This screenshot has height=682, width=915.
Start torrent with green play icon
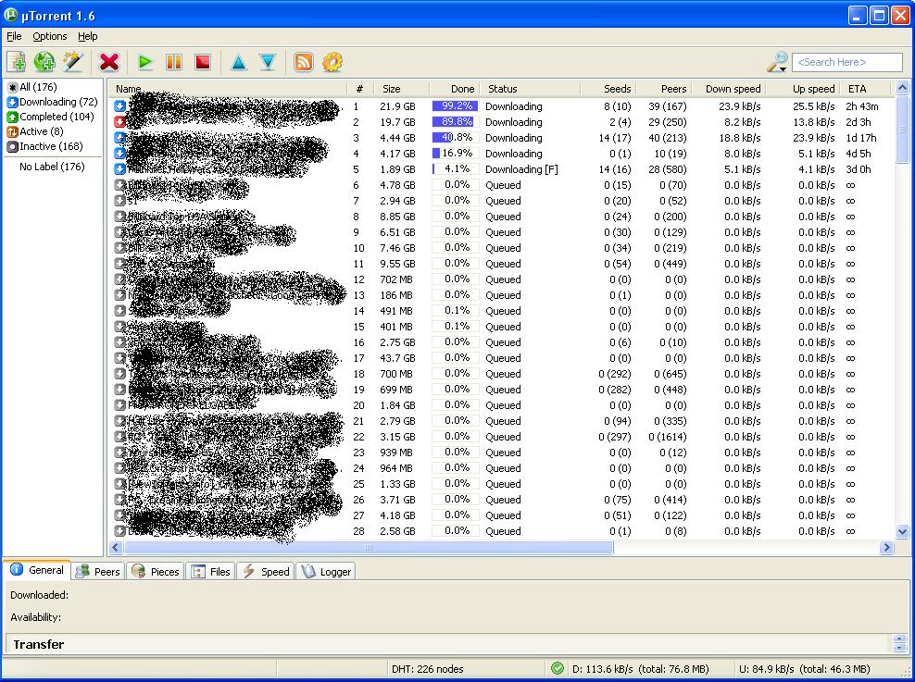(x=145, y=62)
